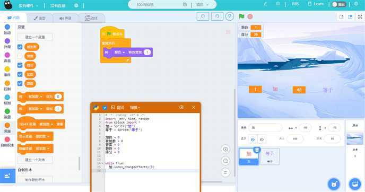Stop the project with the red stop button
Screen dimensions: 365x192
(250, 16)
